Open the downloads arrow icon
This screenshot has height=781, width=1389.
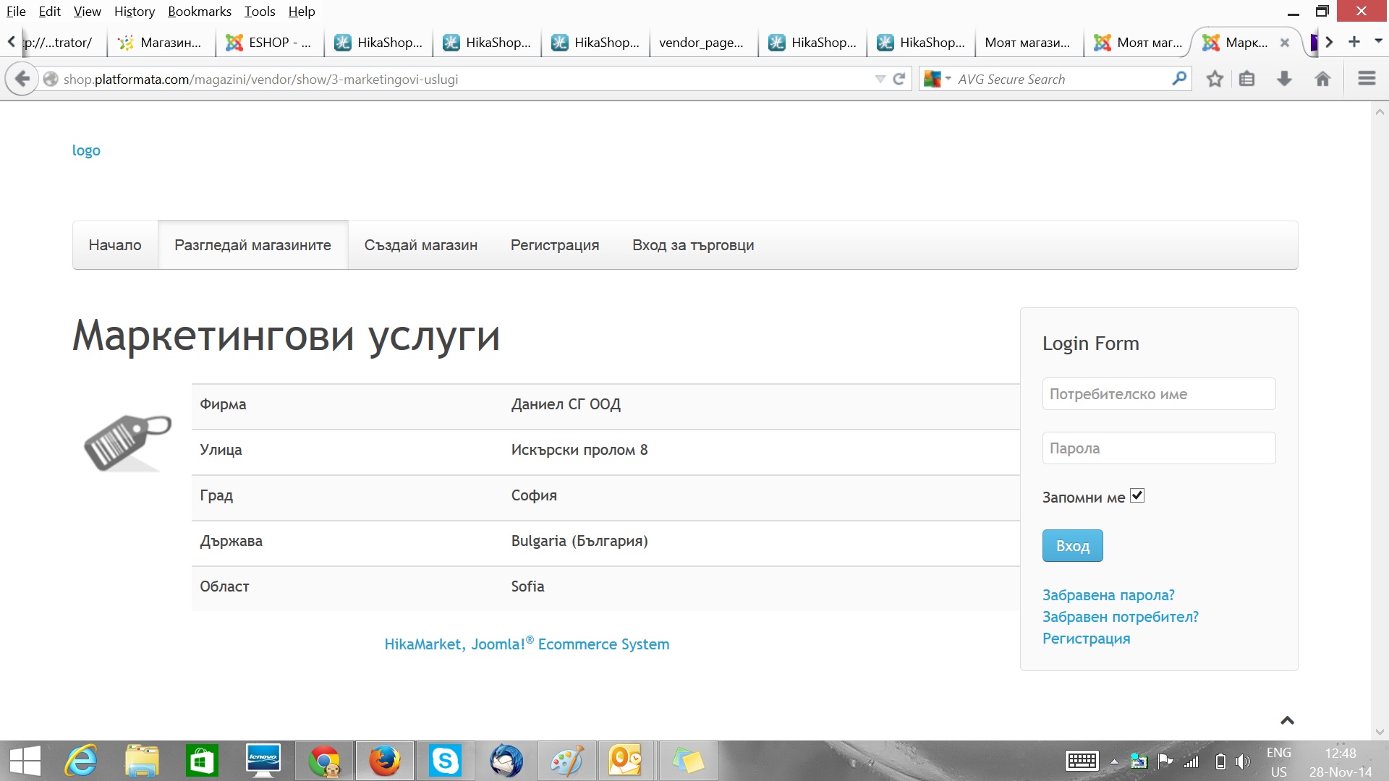click(x=1284, y=79)
